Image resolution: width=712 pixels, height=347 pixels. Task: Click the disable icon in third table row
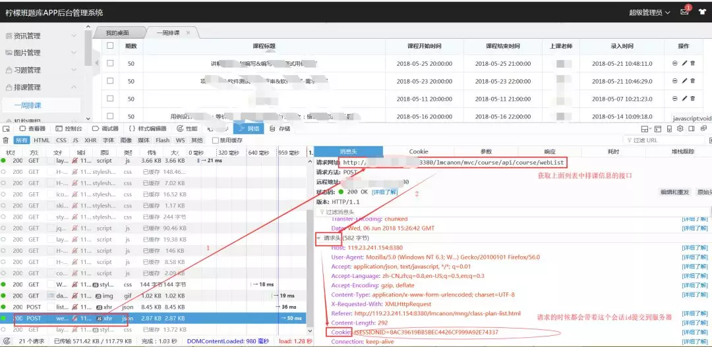pyautogui.click(x=674, y=99)
